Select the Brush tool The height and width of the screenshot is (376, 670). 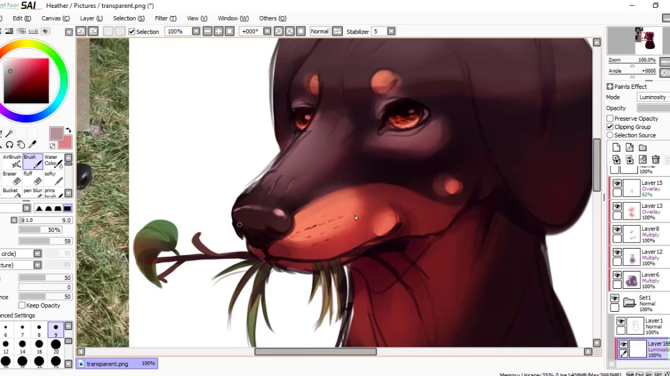click(32, 161)
